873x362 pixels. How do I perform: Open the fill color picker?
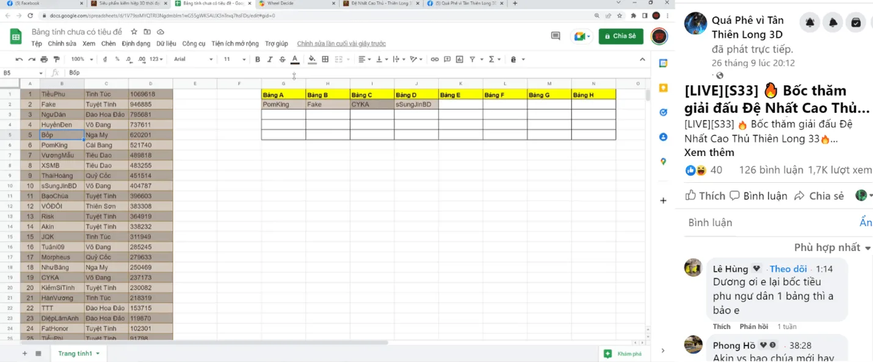click(312, 59)
